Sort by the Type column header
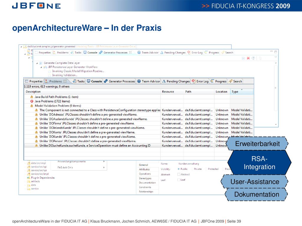 tap(242, 92)
